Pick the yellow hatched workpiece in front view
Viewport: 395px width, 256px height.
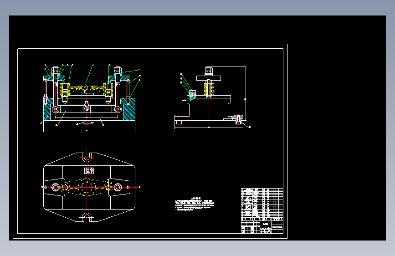87,89
